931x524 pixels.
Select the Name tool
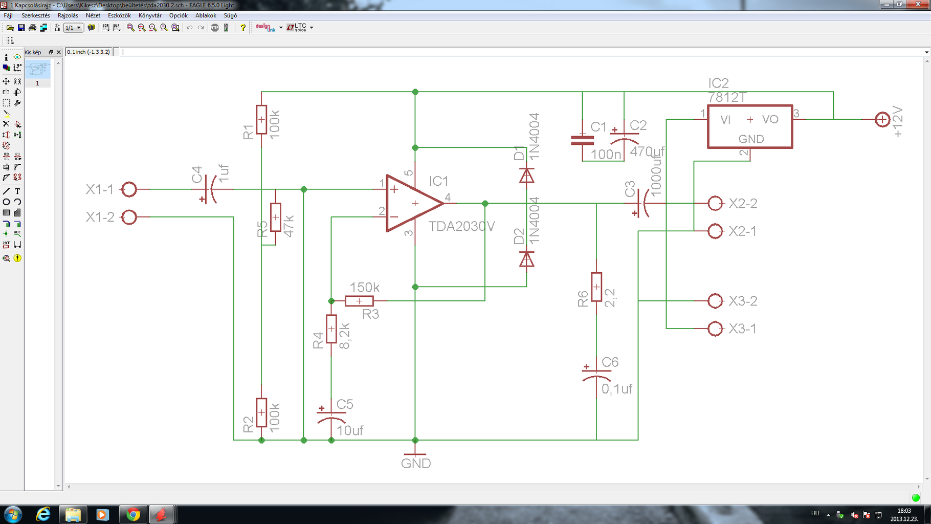[x=6, y=157]
